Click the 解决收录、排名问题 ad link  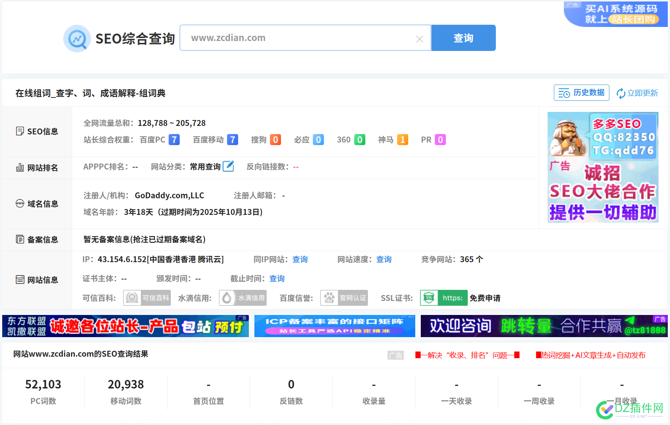[x=467, y=355]
